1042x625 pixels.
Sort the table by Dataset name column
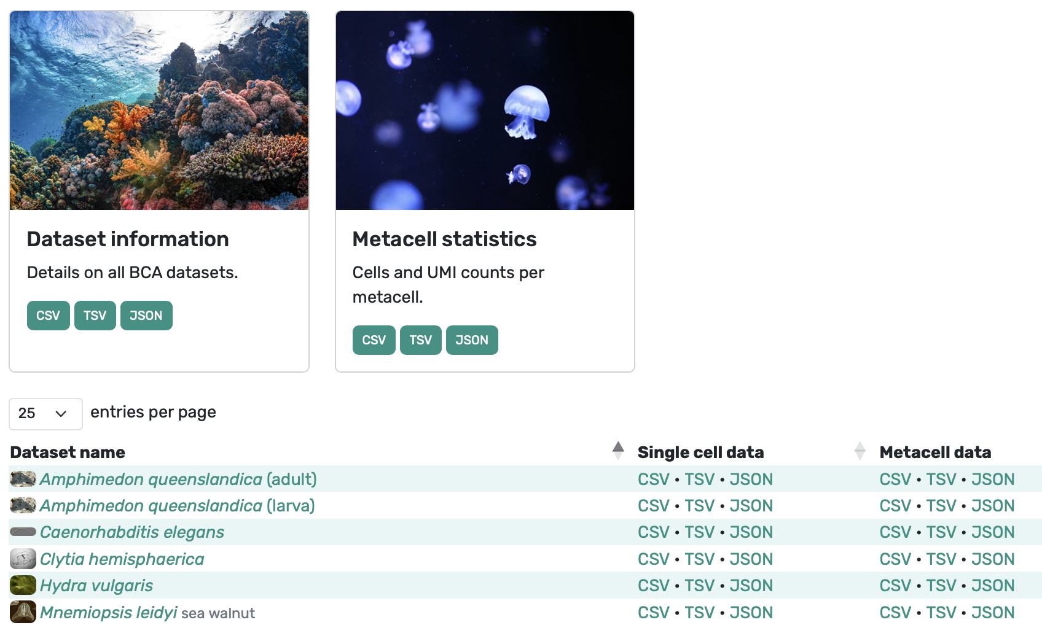point(68,452)
